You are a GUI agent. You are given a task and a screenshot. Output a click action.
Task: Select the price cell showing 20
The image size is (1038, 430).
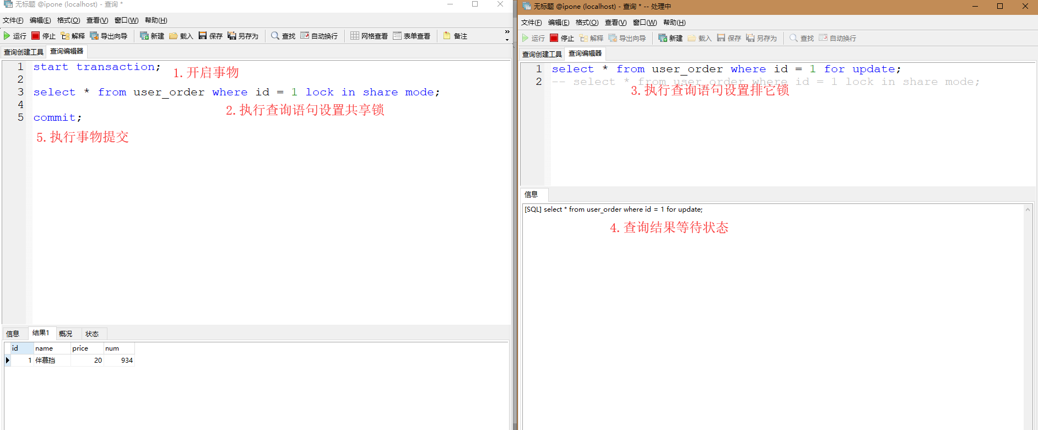click(x=87, y=361)
